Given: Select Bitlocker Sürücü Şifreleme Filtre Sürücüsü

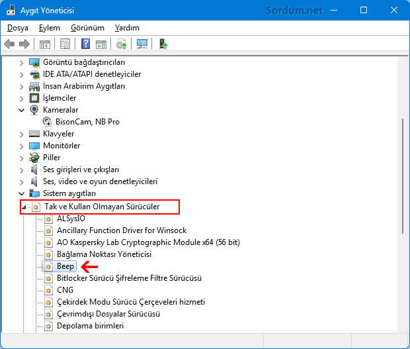Looking at the screenshot, I should click(129, 278).
